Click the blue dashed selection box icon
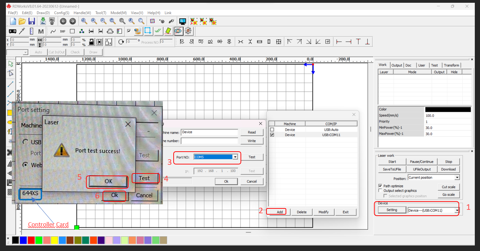 148,31
